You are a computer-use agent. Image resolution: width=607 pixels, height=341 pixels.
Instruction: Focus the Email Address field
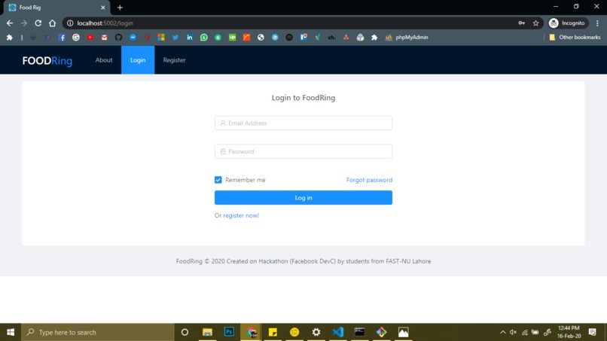[303, 123]
